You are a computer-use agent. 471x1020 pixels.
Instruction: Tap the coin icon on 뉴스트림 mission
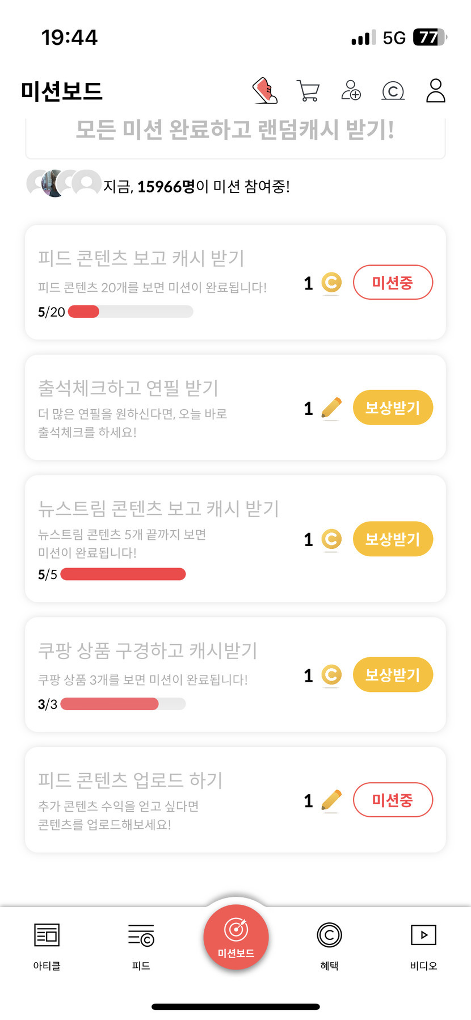tap(331, 539)
